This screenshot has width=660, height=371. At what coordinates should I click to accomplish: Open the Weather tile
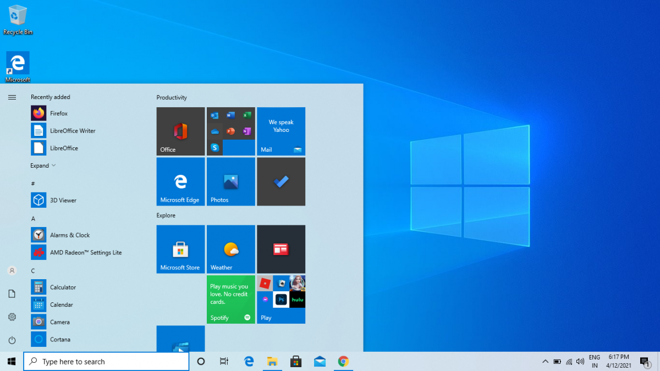230,249
